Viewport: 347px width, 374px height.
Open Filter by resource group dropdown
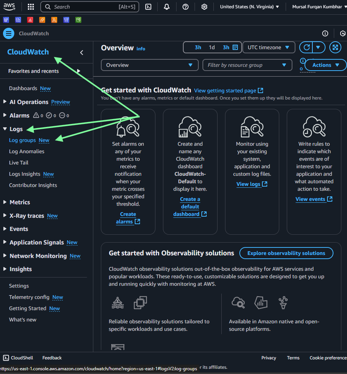tap(247, 65)
